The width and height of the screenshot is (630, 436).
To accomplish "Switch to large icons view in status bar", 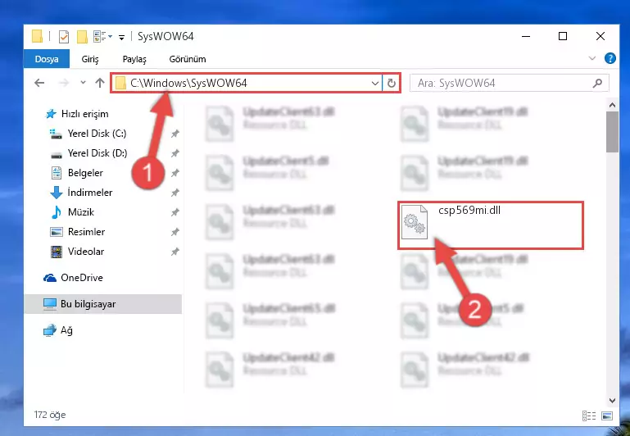I will click(607, 416).
